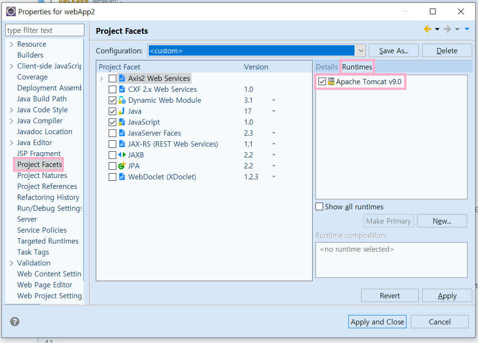Uncheck the Apache Tomcat v9.0 runtime
The height and width of the screenshot is (343, 478).
322,81
